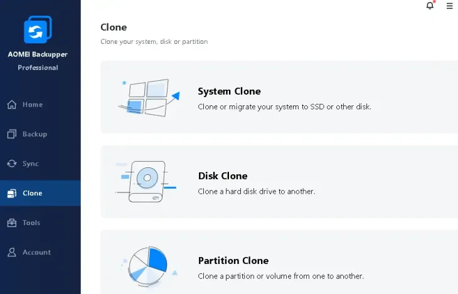This screenshot has width=458, height=294.
Task: Click the Account person icon
Action: point(12,252)
